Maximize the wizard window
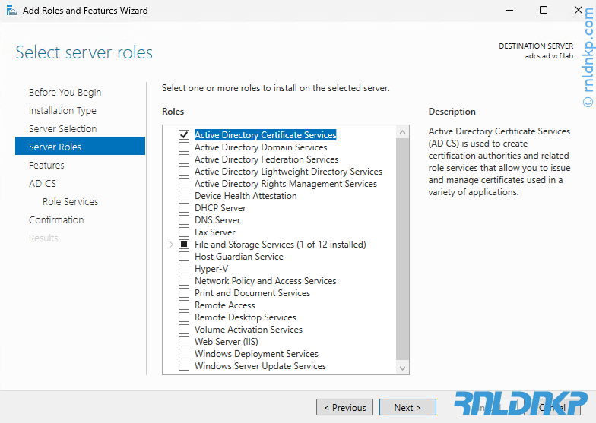This screenshot has height=423, width=596. [544, 11]
